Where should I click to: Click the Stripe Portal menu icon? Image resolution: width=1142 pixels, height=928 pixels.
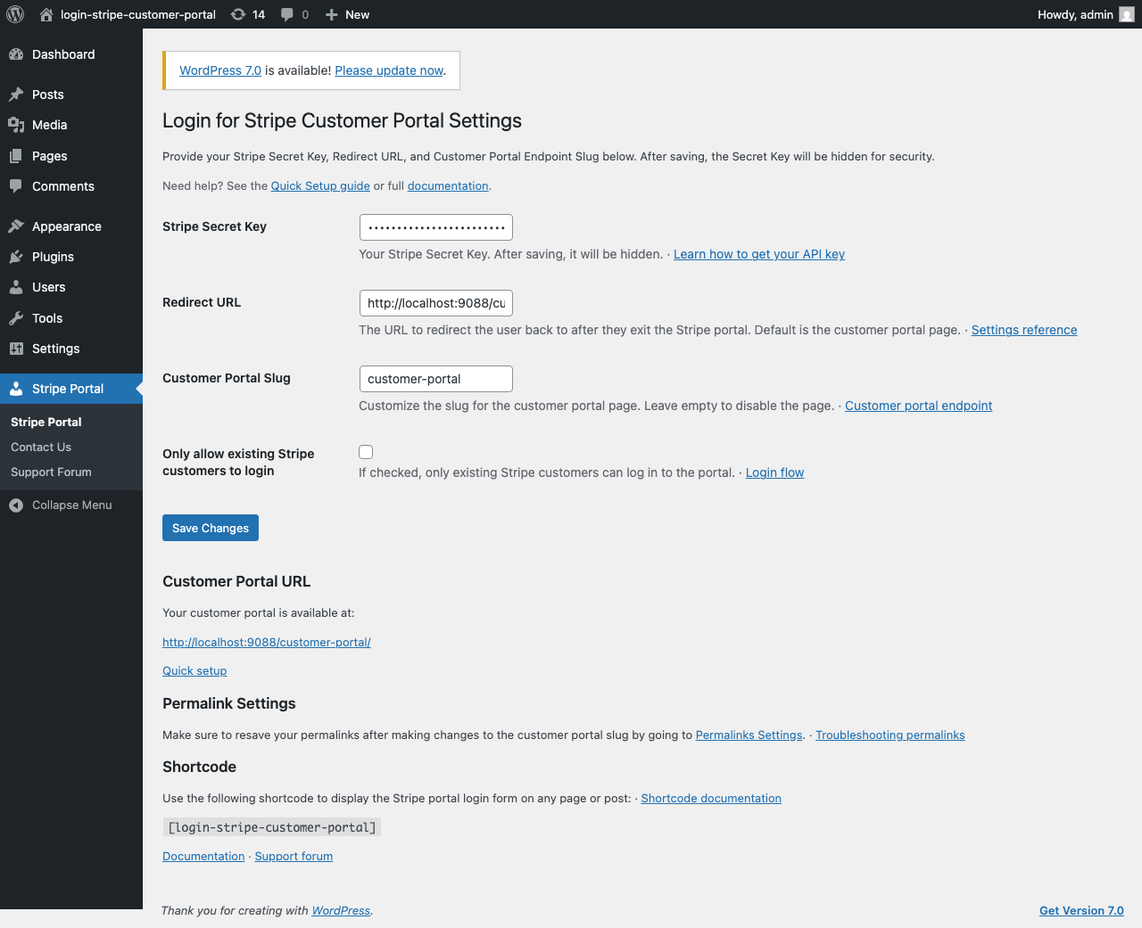pyautogui.click(x=16, y=389)
